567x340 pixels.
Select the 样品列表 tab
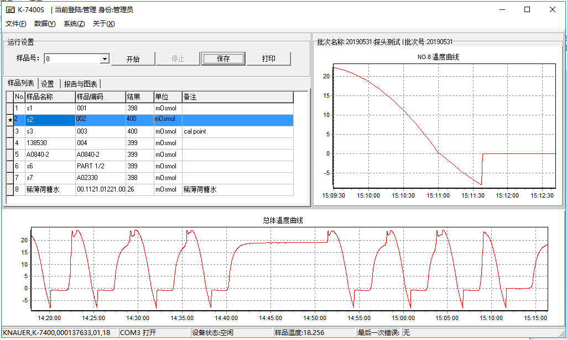click(21, 83)
